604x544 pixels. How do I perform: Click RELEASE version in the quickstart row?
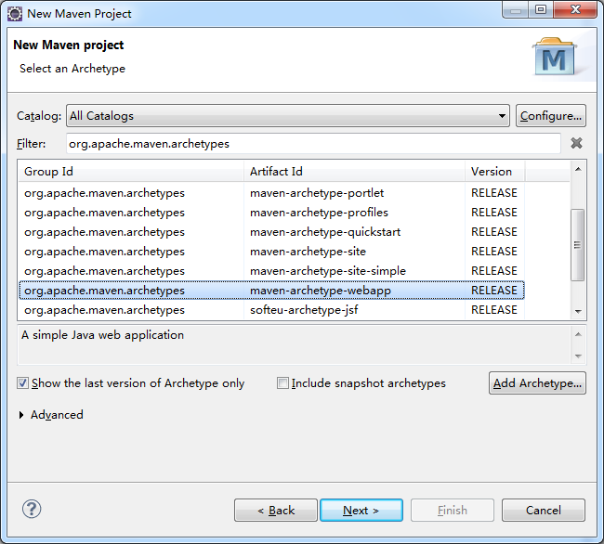[494, 232]
